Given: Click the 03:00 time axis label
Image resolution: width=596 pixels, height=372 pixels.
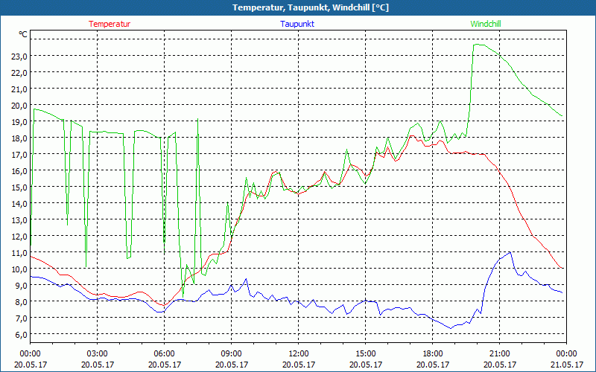Looking at the screenshot, I should [x=98, y=354].
